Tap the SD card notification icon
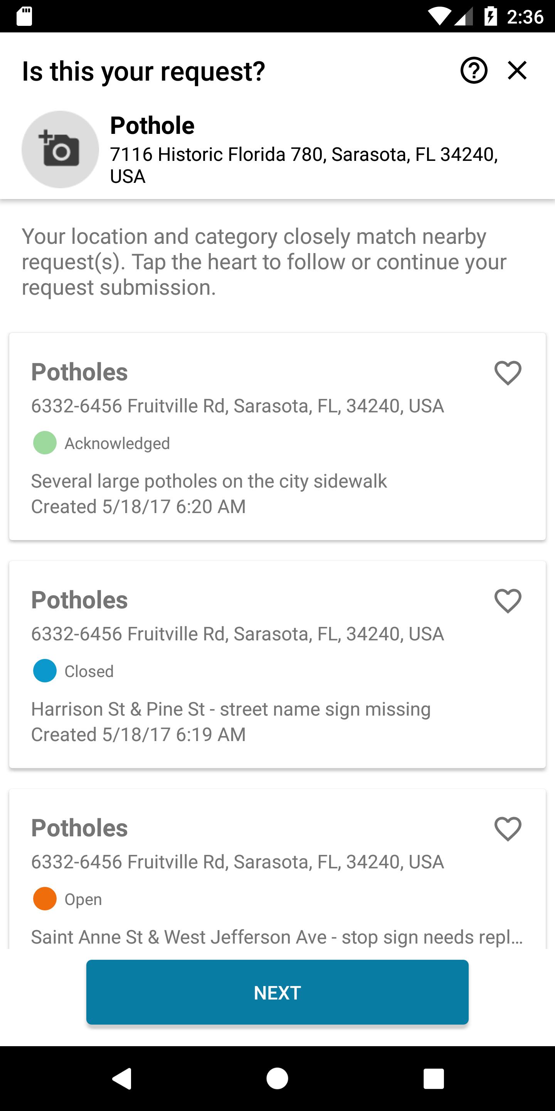 click(x=24, y=17)
